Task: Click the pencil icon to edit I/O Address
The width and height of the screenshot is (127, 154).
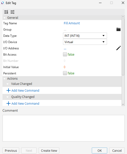Action: [x=118, y=48]
